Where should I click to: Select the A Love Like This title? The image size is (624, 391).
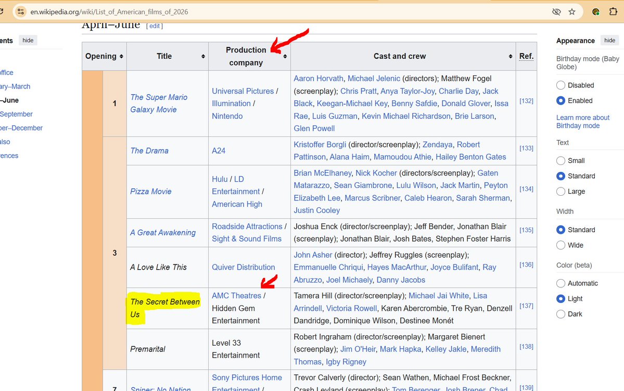158,267
